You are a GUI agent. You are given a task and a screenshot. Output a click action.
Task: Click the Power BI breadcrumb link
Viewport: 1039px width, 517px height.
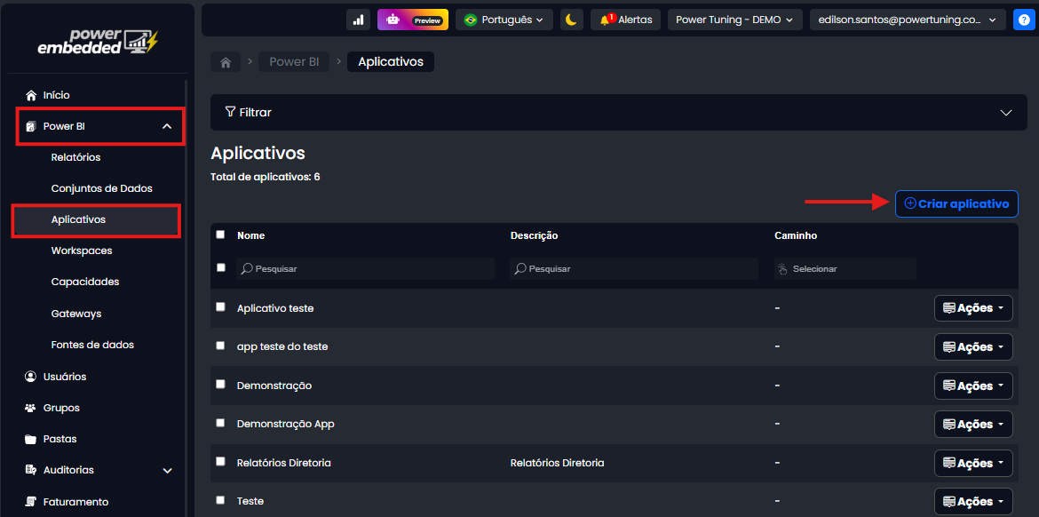[294, 62]
